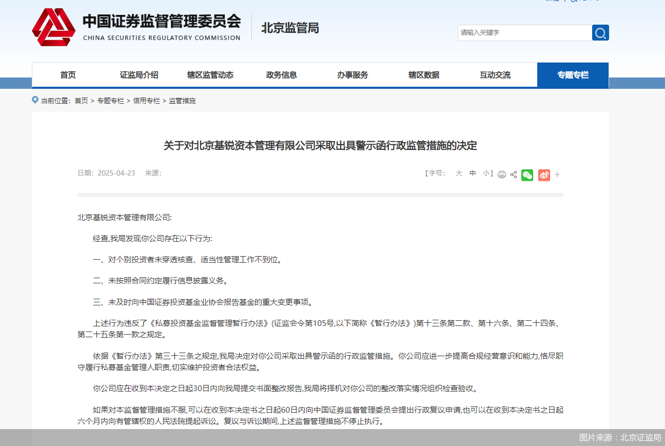Viewport: 665px width, 446px height.
Task: Share the article via the WeChat icon
Action: (x=526, y=174)
